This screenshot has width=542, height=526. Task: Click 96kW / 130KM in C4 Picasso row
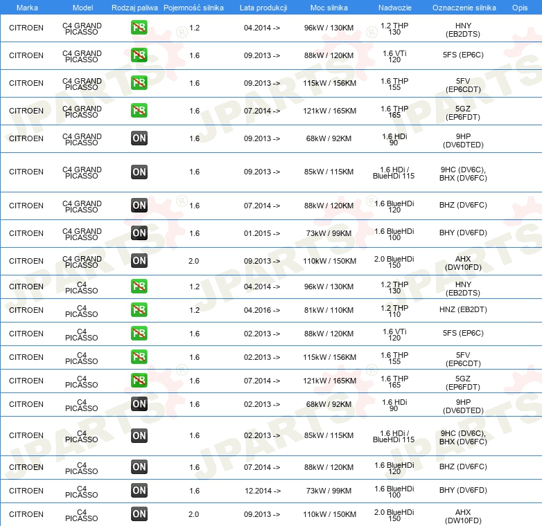tap(329, 287)
